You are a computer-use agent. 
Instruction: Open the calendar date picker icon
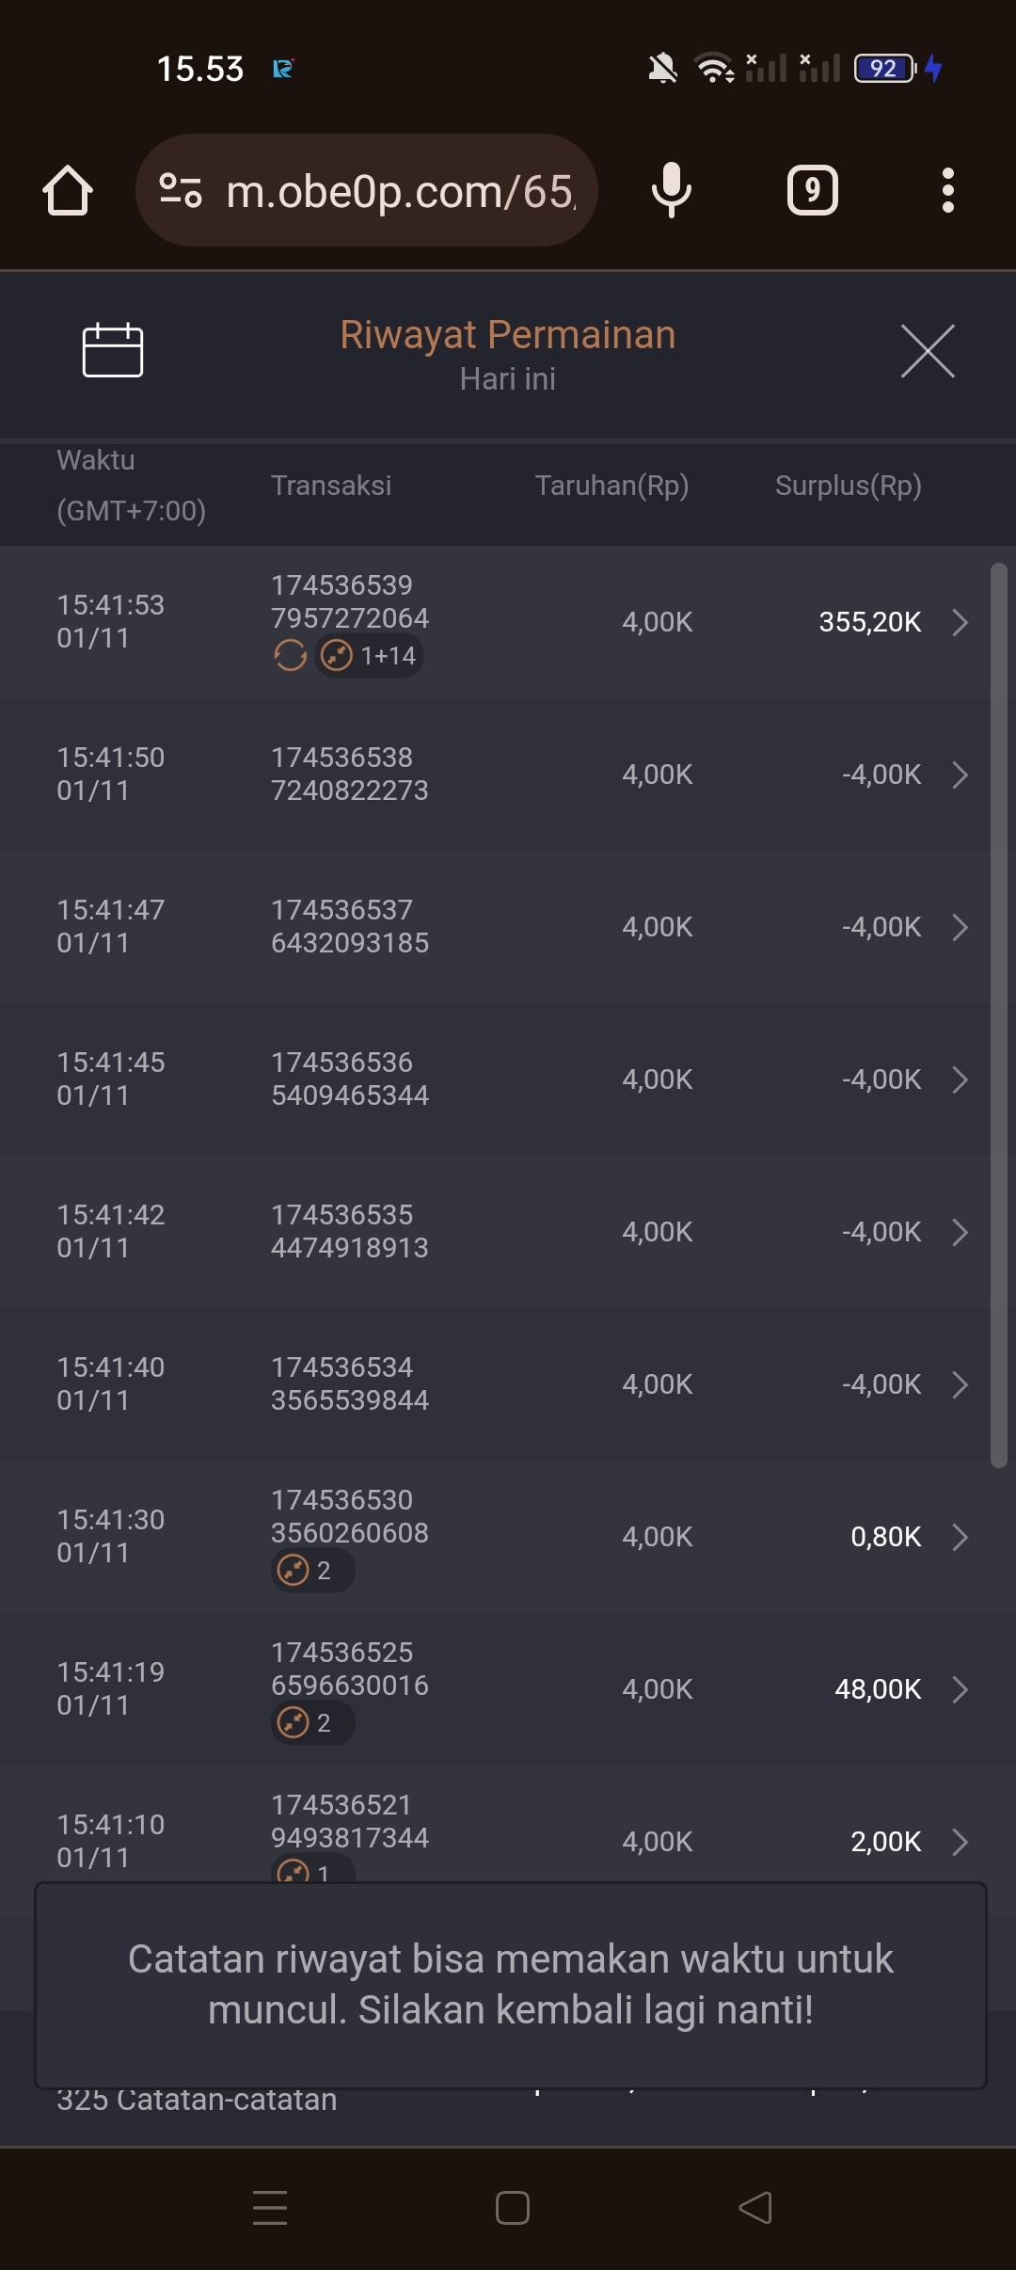click(113, 350)
